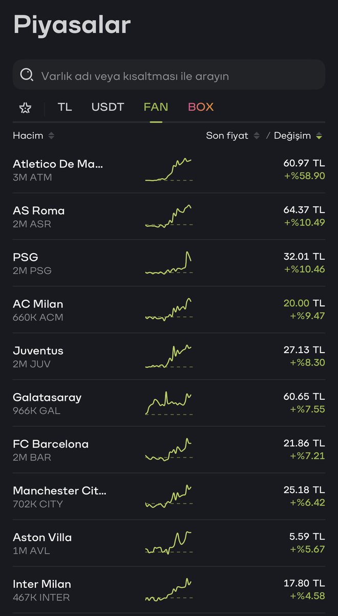Switch to the BOX tab
This screenshot has width=338, height=616.
(201, 107)
